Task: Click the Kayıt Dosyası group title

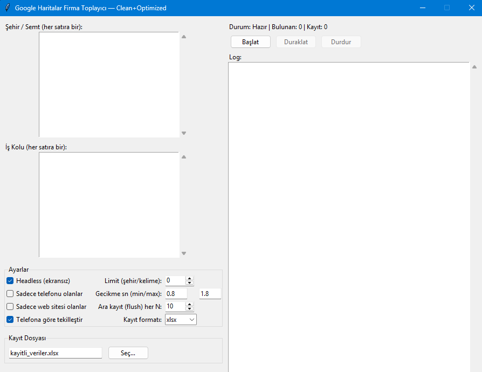Action: [27, 338]
